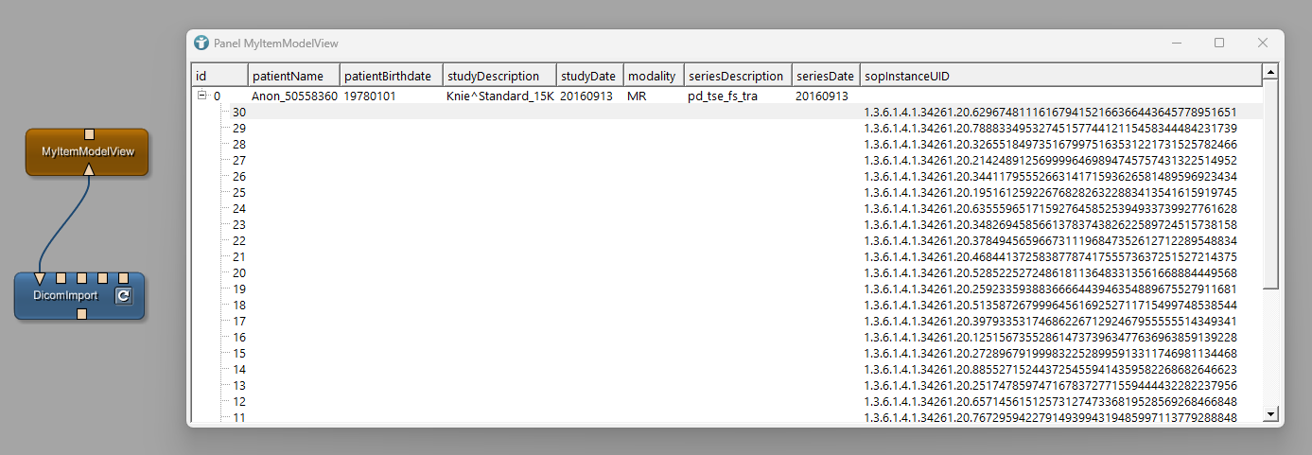Click the MyItemModelView bottom triangle input connector
This screenshot has height=455, width=1312.
click(x=87, y=169)
